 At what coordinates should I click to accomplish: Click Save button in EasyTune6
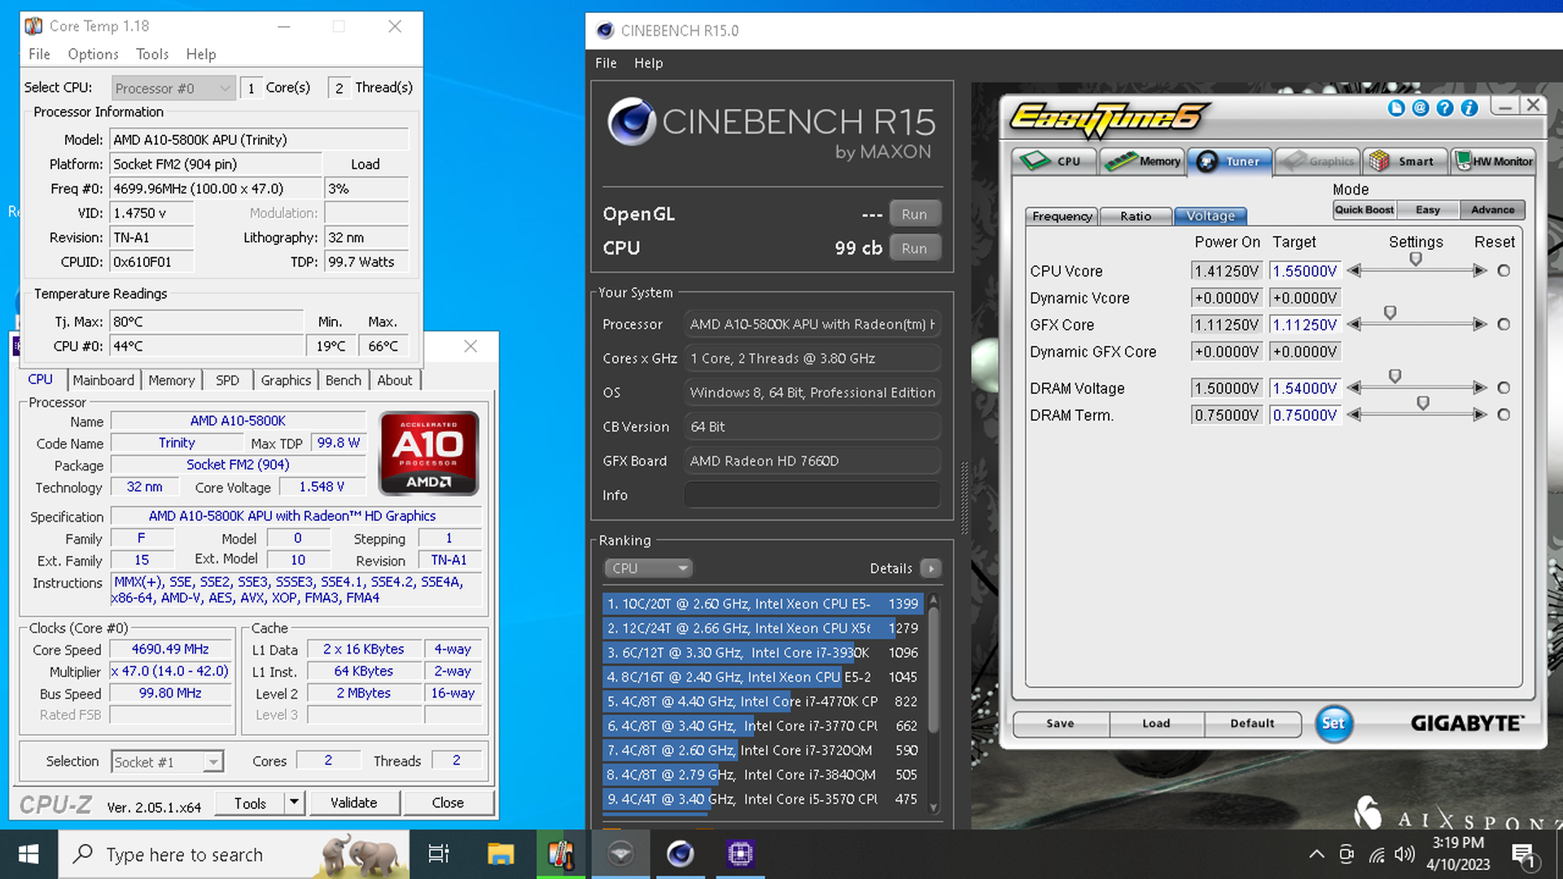1060,724
